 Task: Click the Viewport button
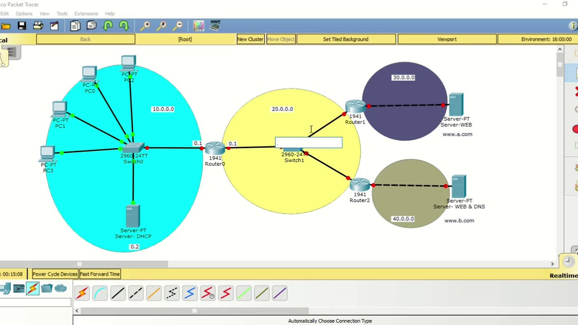pyautogui.click(x=447, y=39)
